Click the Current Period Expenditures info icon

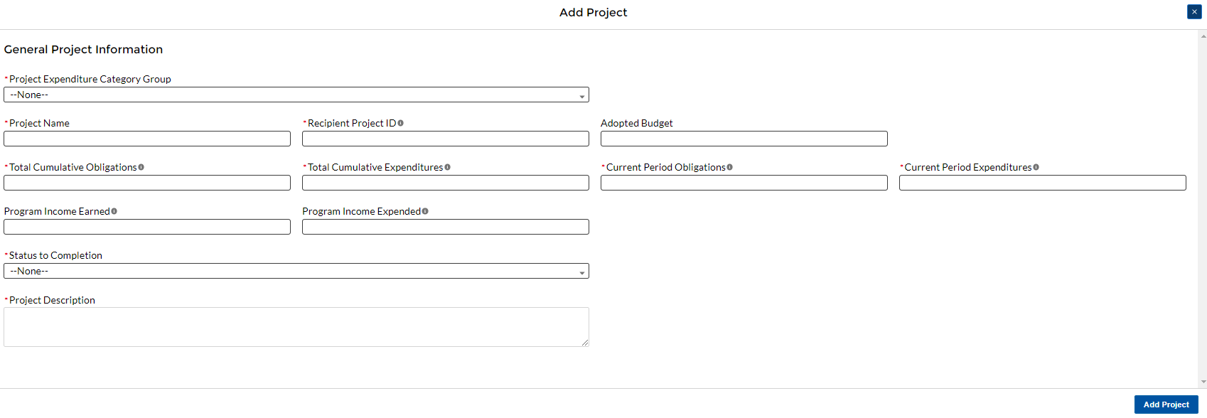tap(1036, 168)
